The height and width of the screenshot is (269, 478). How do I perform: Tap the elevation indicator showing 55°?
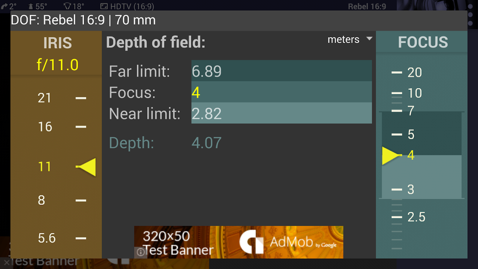(37, 6)
